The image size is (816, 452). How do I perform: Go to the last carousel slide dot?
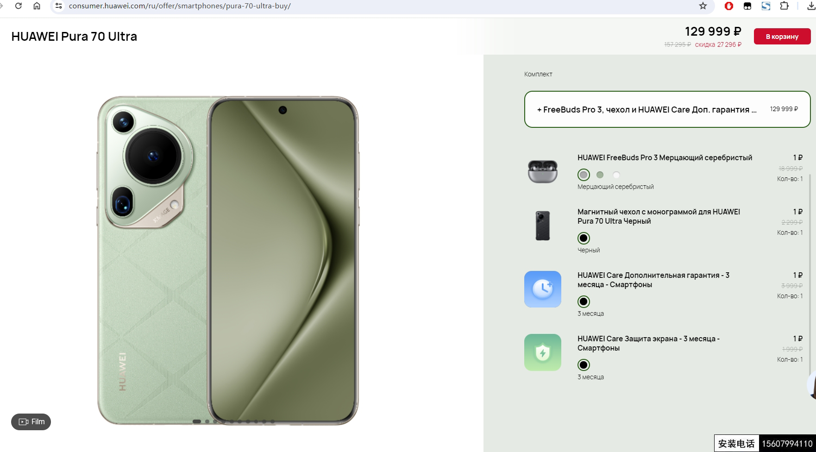tap(272, 421)
